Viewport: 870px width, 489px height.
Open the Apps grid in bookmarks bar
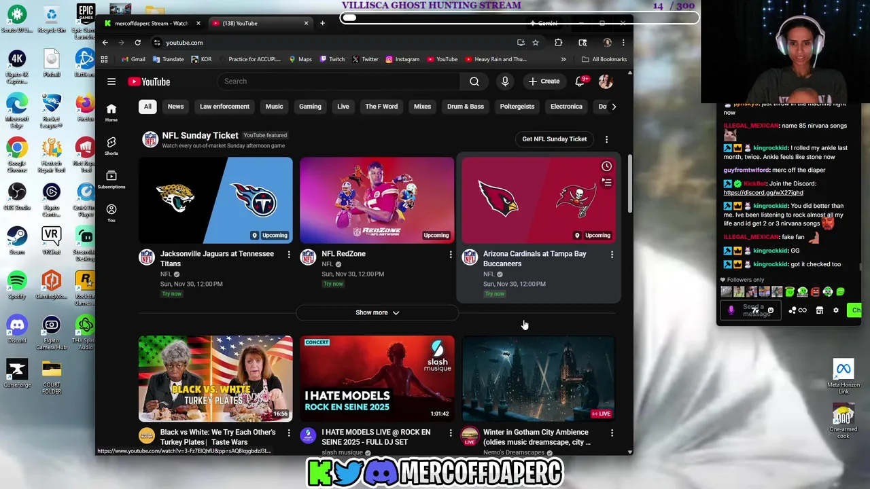(x=104, y=59)
